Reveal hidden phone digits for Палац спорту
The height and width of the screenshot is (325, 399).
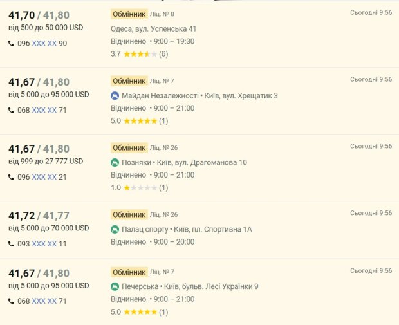[44, 244]
